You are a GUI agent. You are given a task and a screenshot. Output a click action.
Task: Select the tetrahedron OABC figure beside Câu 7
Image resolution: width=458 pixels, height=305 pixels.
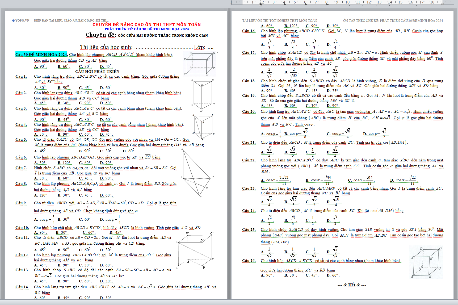point(198,173)
